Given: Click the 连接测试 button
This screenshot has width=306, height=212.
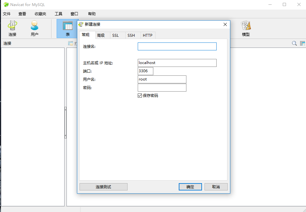Looking at the screenshot, I should point(103,187).
